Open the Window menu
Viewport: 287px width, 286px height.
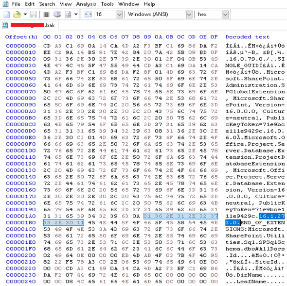tap(128, 4)
